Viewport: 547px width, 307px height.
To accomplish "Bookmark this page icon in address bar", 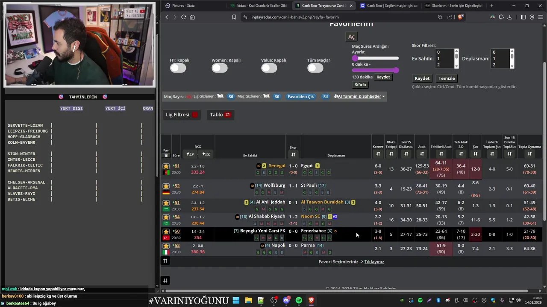I will [234, 17].
